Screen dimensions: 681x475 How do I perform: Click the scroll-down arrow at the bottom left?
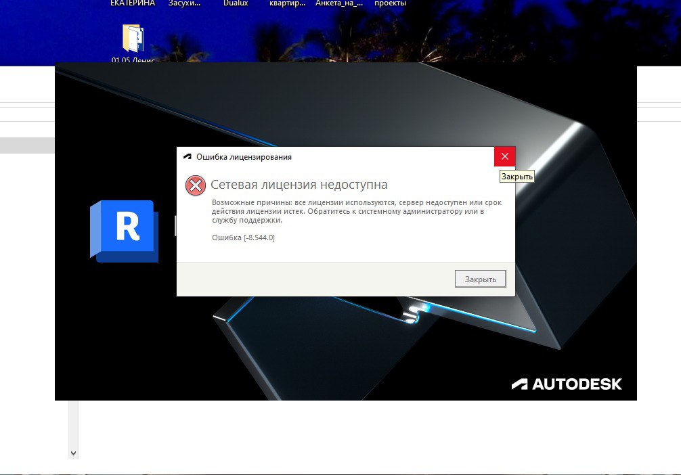pos(73,453)
